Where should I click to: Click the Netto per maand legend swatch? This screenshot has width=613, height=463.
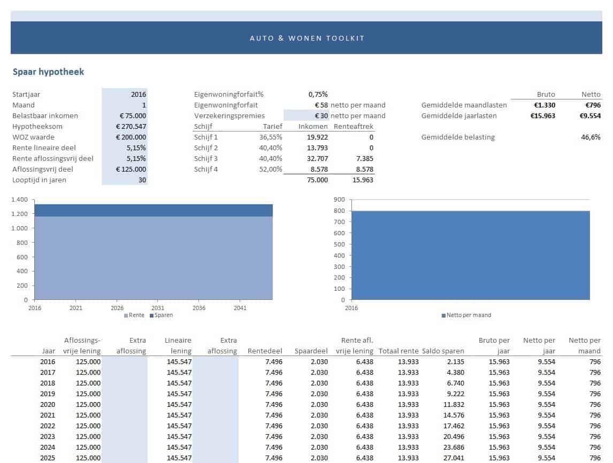click(x=443, y=315)
